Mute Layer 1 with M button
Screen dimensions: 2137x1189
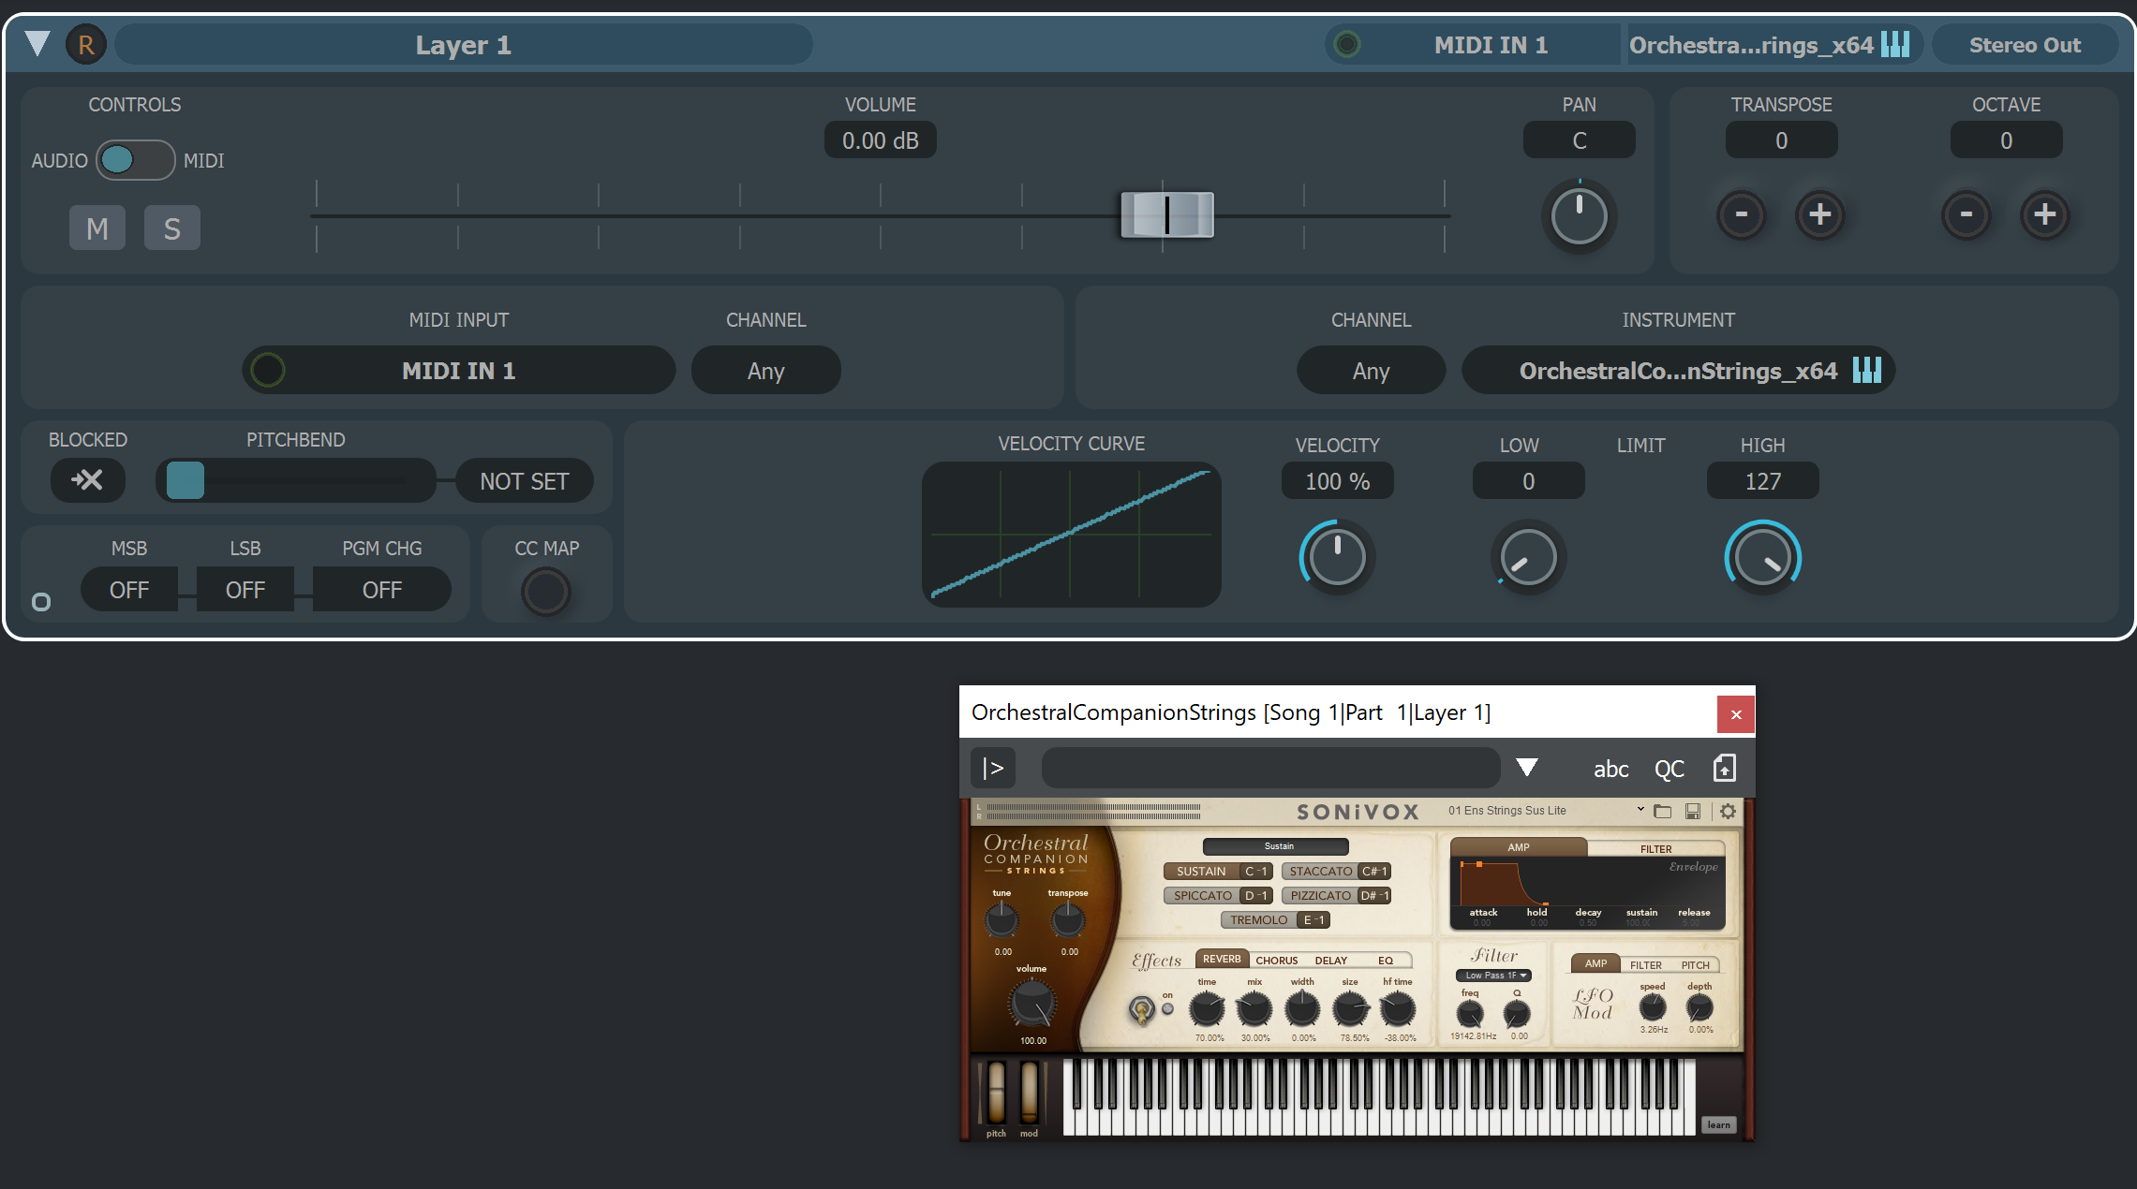(x=96, y=228)
